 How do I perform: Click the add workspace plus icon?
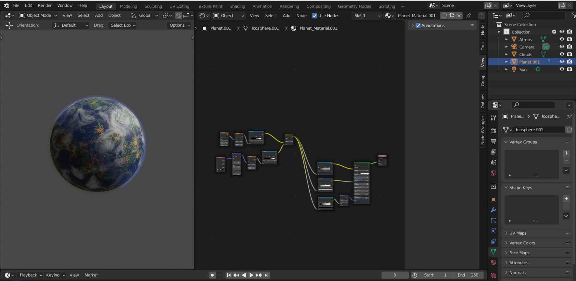coord(403,6)
